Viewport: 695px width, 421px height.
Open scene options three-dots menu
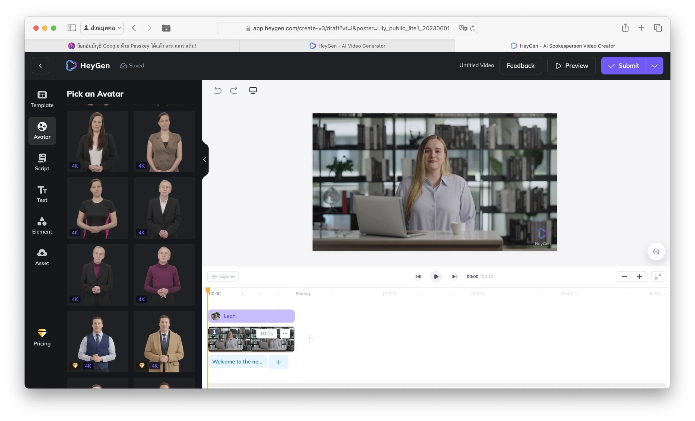[285, 333]
